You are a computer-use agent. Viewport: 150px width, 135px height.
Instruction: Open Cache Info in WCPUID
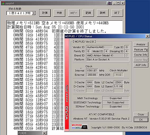point(141,55)
